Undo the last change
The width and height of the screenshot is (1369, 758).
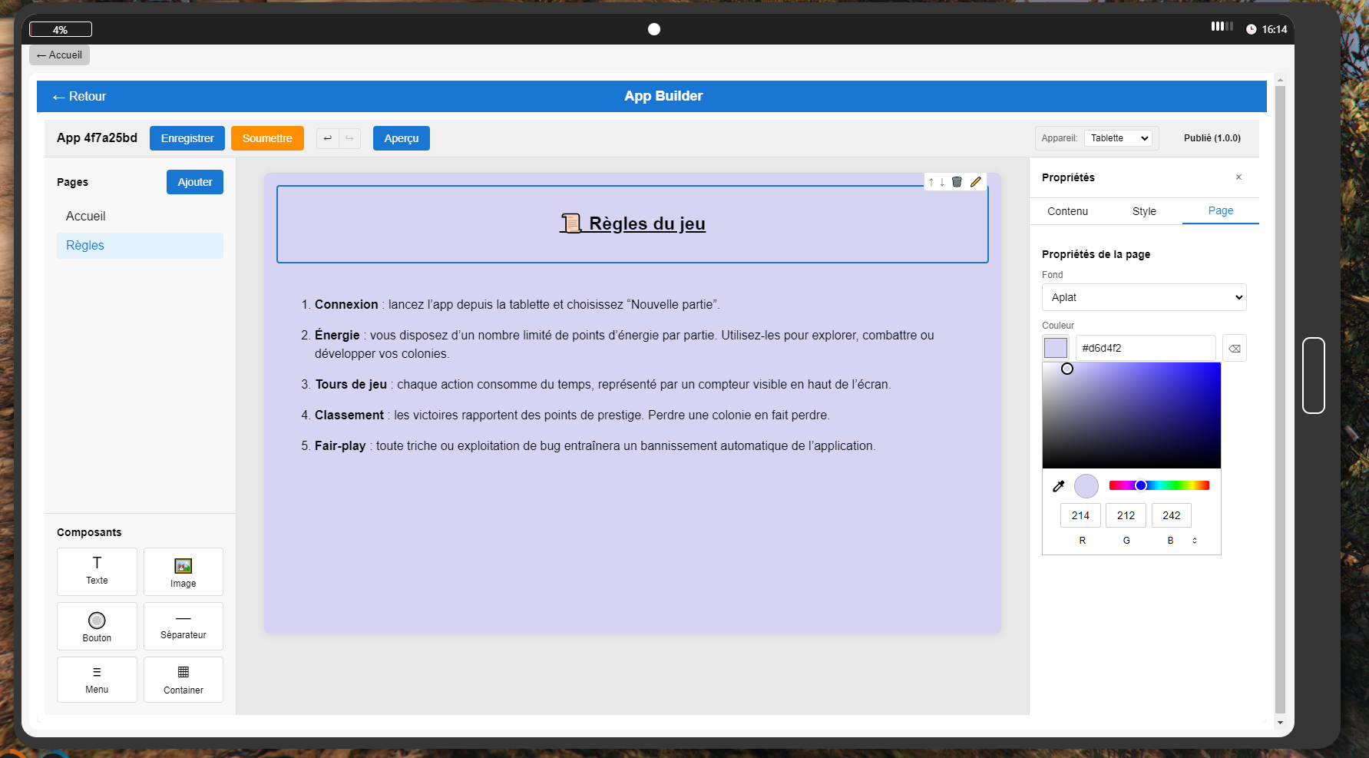328,138
